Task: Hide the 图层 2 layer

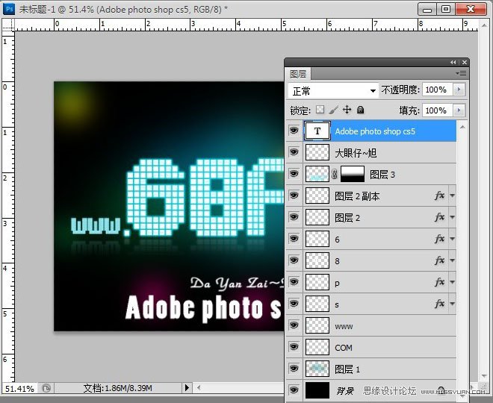Action: [x=294, y=217]
